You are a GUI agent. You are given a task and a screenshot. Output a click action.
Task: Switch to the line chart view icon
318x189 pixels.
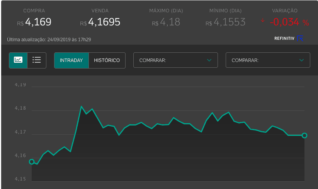pos(18,60)
